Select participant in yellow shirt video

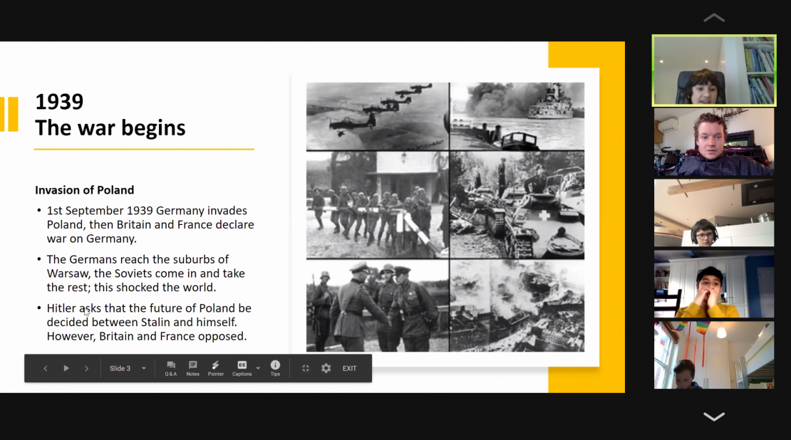[714, 283]
